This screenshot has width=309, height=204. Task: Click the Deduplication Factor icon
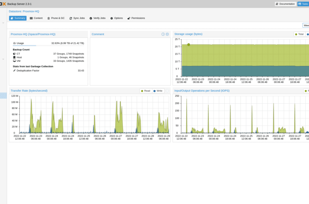pos(14,71)
